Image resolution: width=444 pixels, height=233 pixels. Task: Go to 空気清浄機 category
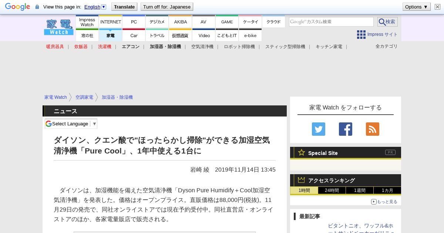[x=202, y=47]
